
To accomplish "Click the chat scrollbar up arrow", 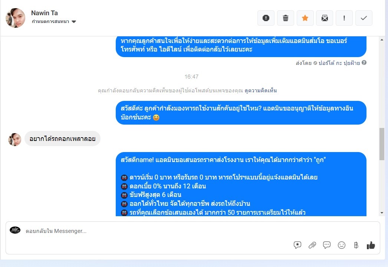I will tap(382, 40).
